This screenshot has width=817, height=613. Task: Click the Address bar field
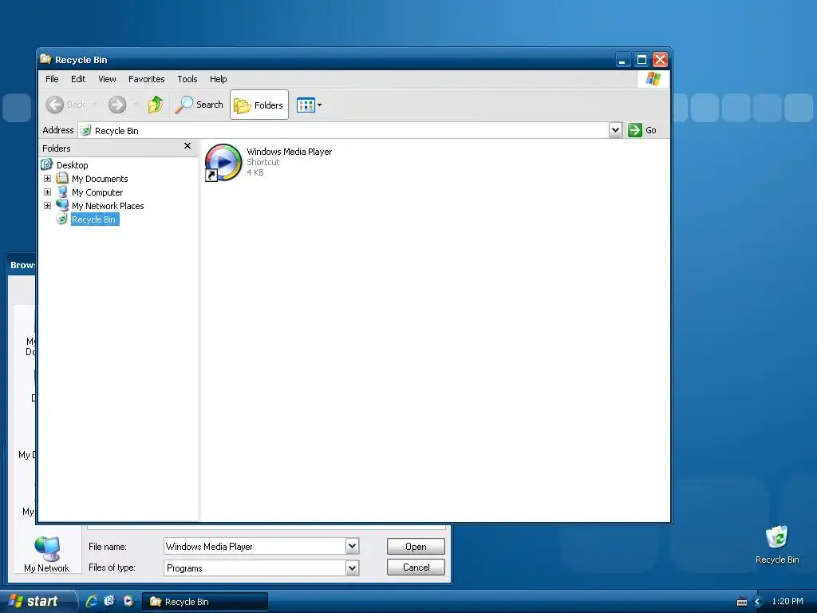[x=344, y=130]
